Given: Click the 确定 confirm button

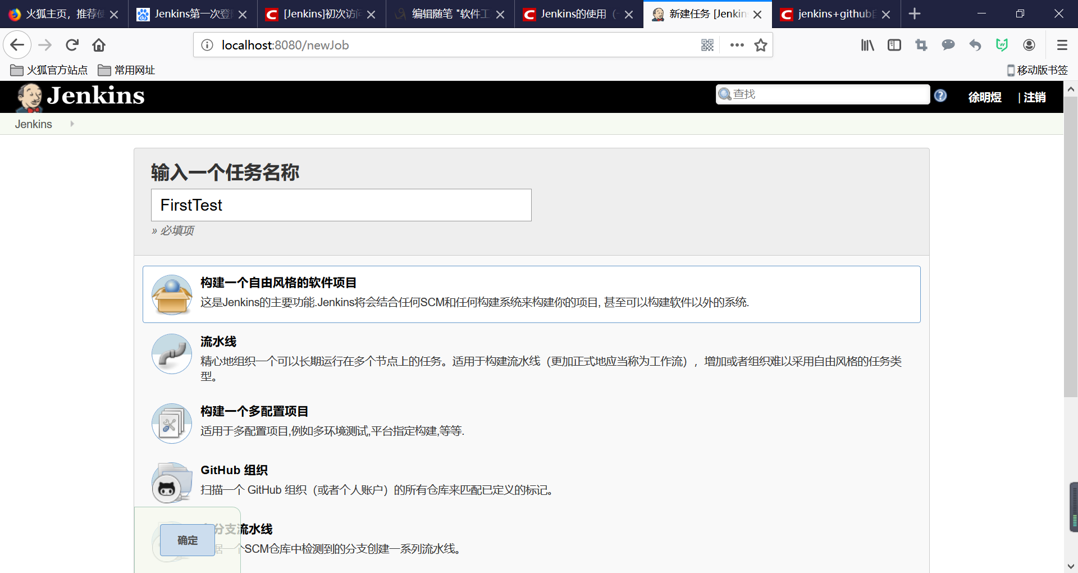Looking at the screenshot, I should point(188,540).
